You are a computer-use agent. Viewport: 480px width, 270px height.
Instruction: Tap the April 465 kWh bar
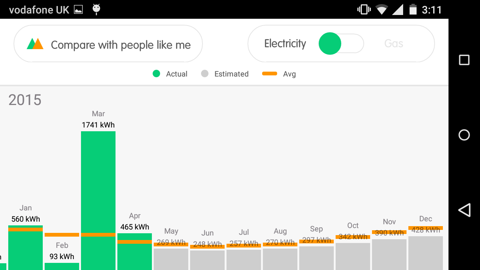135,255
